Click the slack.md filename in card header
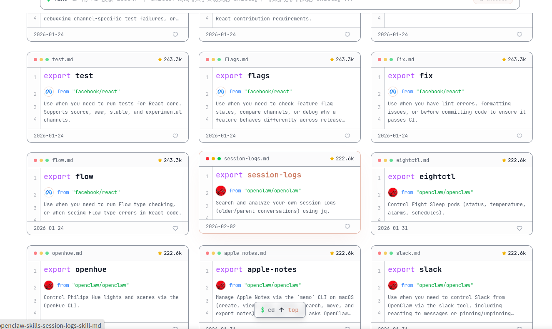The width and height of the screenshot is (552, 329). (408, 253)
